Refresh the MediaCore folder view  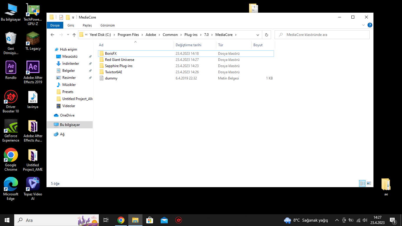pos(266,35)
